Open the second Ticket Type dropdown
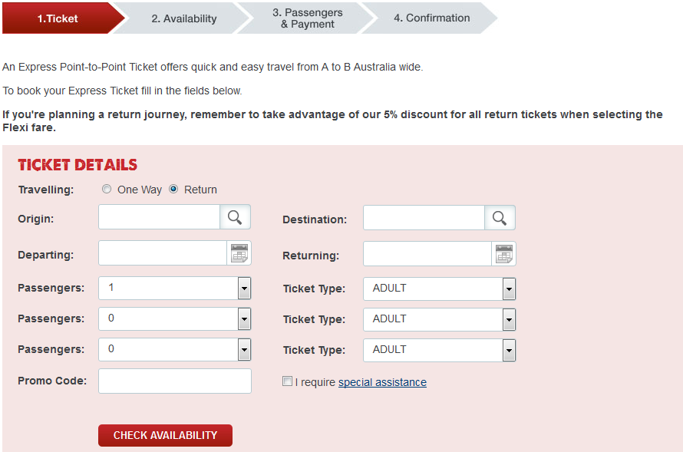The height and width of the screenshot is (452, 683). (x=439, y=319)
